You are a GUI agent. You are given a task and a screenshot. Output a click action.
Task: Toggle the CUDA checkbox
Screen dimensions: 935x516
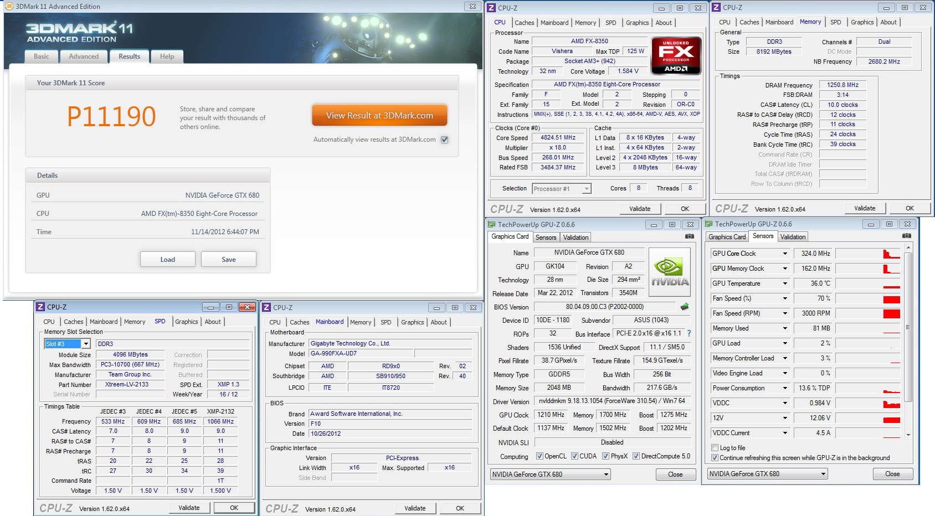[574, 456]
